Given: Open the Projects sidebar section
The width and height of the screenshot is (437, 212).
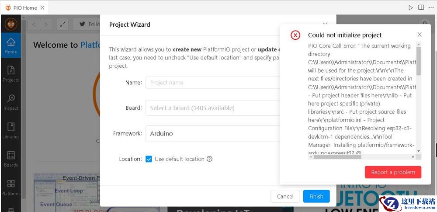Looking at the screenshot, I should click(11, 74).
